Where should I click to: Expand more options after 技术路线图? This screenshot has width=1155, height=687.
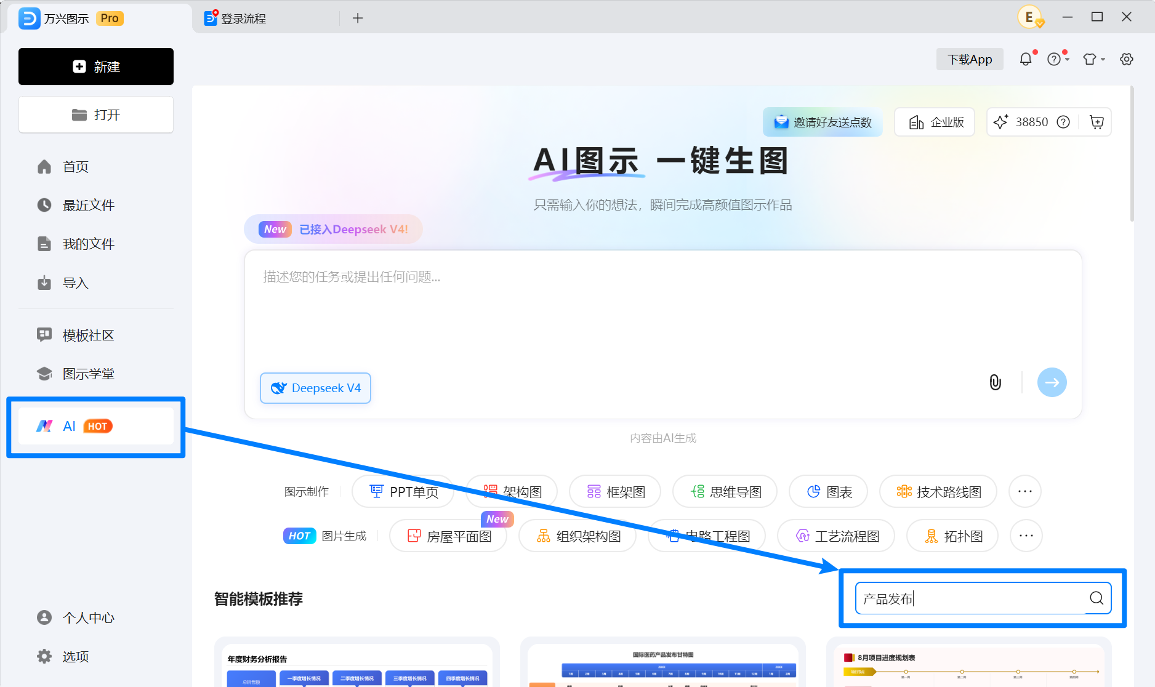click(x=1025, y=491)
